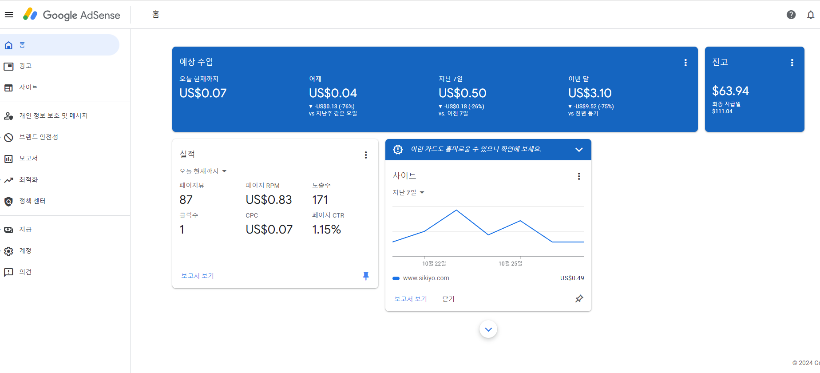Image resolution: width=820 pixels, height=373 pixels.
Task: Open 실적 card three-dot menu
Action: [x=366, y=155]
